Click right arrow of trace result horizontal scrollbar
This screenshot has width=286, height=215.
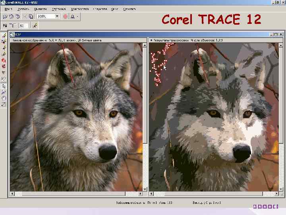click(x=277, y=193)
